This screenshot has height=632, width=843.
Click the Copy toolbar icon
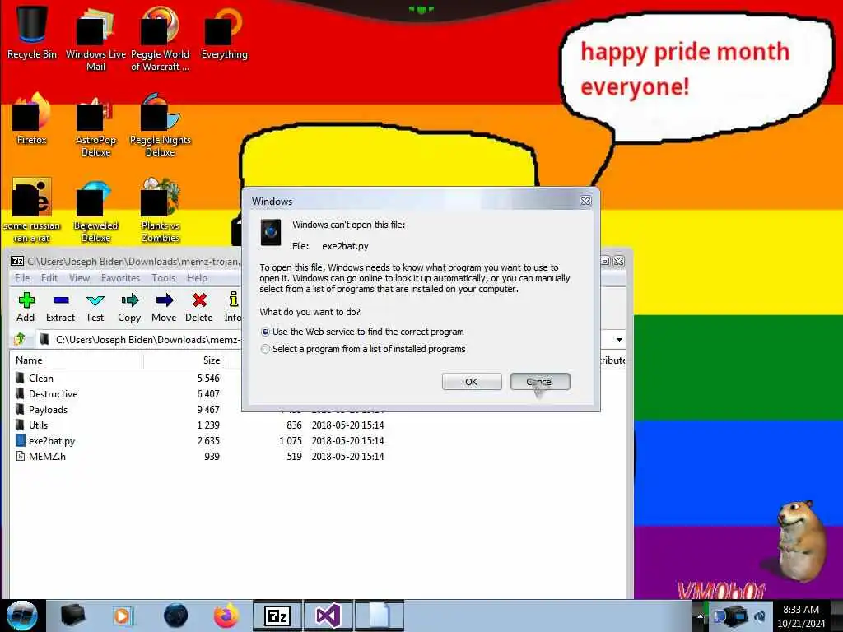point(129,307)
